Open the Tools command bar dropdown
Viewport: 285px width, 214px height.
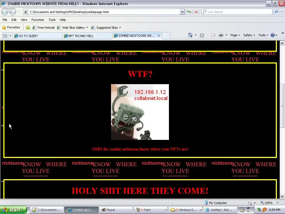(x=263, y=35)
